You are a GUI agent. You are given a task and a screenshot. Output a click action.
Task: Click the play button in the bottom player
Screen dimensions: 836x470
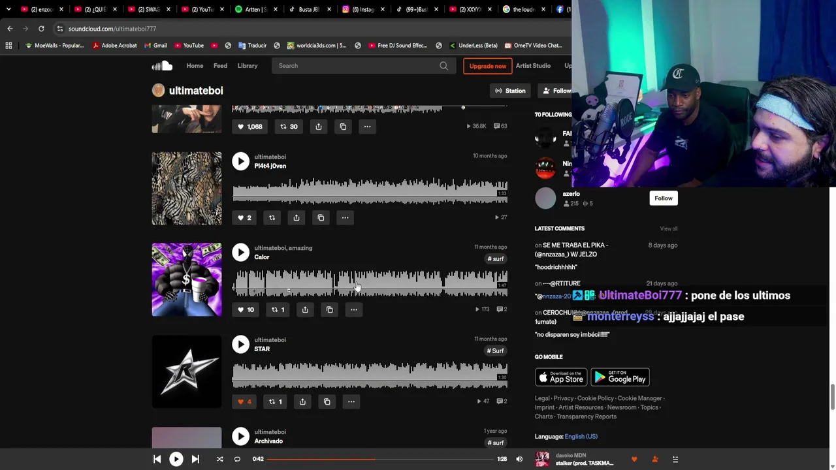click(176, 459)
